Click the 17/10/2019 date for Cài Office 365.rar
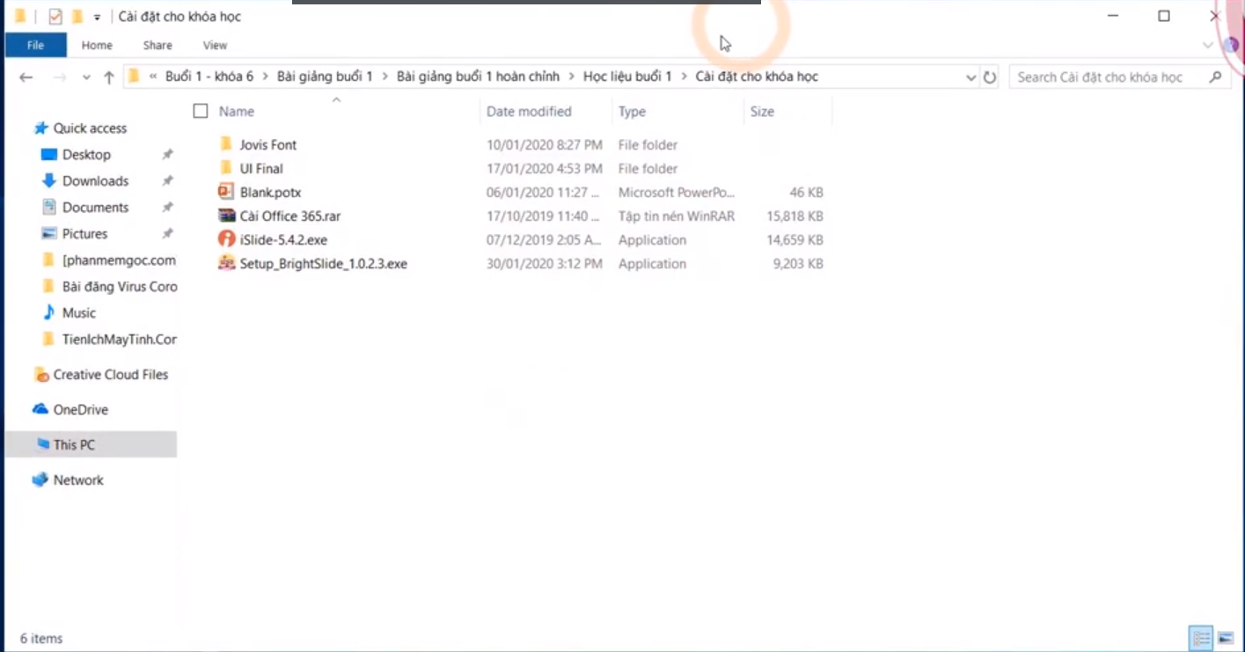This screenshot has width=1245, height=652. pos(544,216)
